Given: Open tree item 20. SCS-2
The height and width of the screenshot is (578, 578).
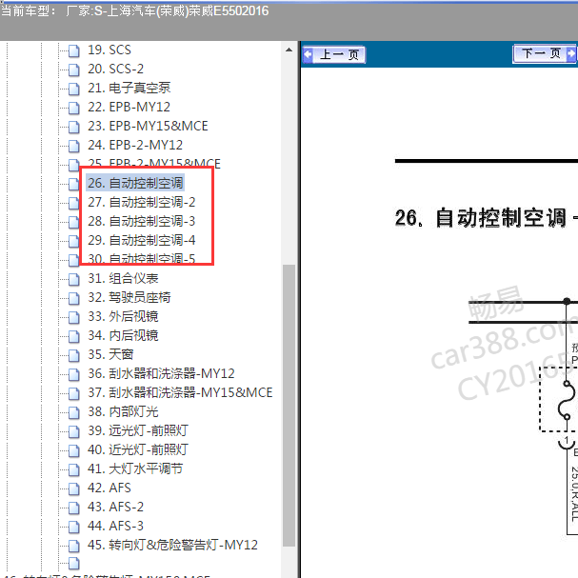Looking at the screenshot, I should click(x=115, y=69).
